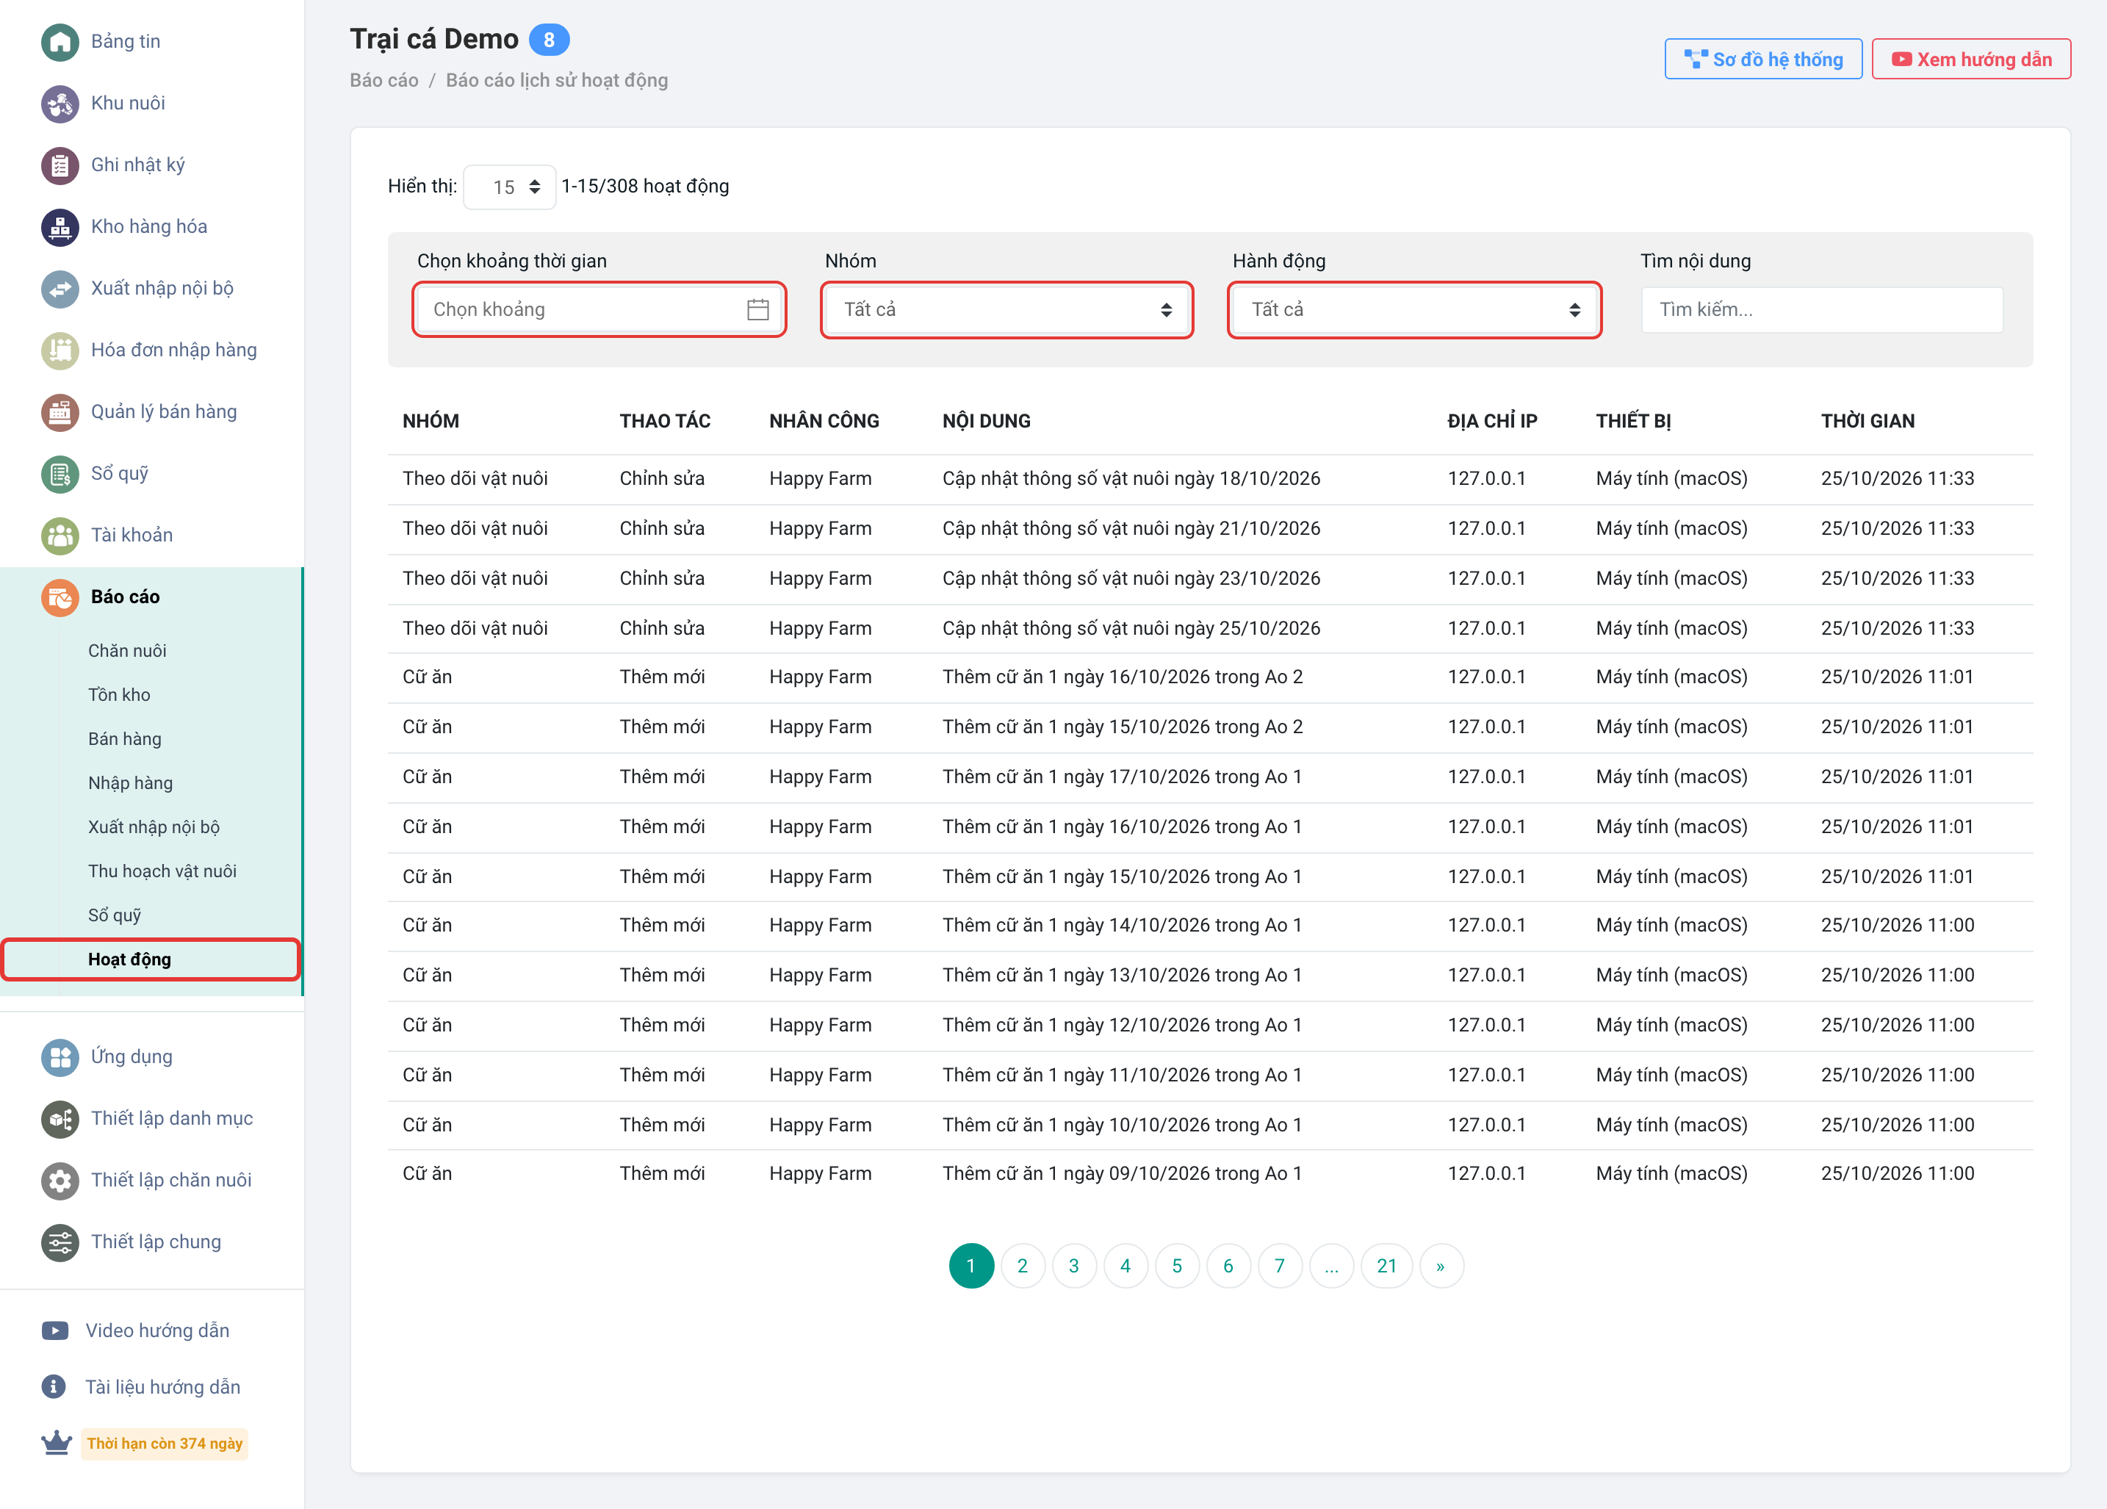Open the calendar icon in date range field

(758, 309)
